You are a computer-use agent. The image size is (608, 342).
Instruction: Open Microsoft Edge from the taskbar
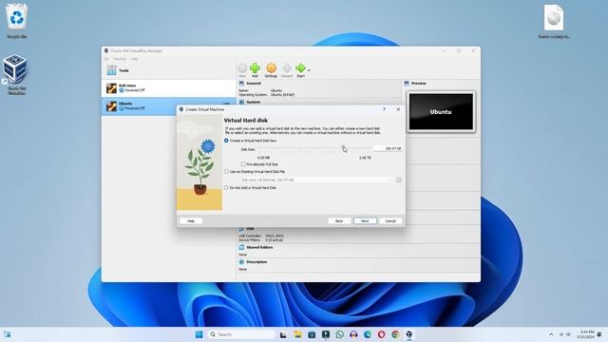[x=368, y=334]
